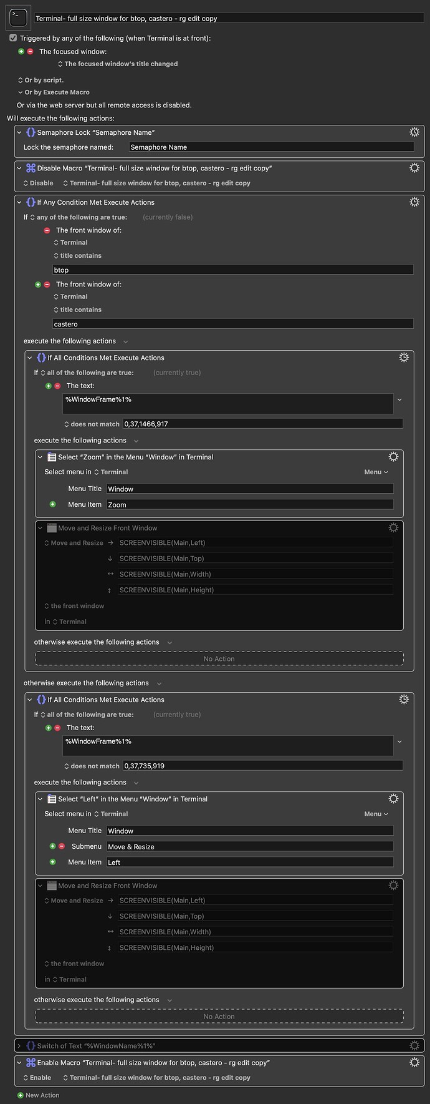
Task: Click the btop title text field
Action: [x=233, y=270]
